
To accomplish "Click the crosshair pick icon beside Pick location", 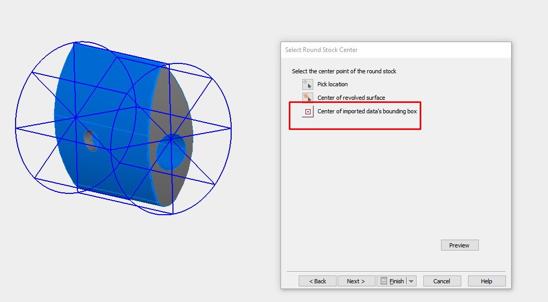I will tap(307, 84).
